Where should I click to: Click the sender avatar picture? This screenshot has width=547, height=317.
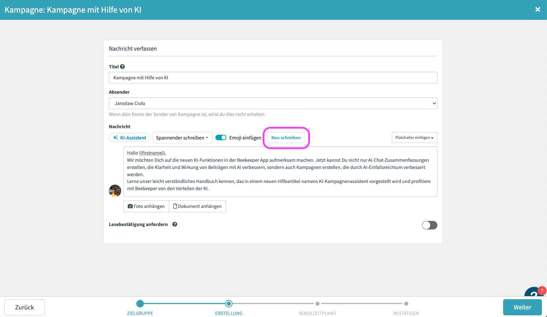coord(115,190)
